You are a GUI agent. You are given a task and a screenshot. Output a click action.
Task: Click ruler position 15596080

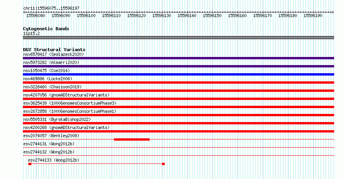[36, 15]
